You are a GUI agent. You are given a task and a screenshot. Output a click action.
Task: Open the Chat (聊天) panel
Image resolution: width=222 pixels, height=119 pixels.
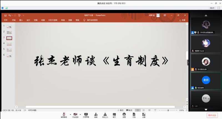tap(114, 115)
